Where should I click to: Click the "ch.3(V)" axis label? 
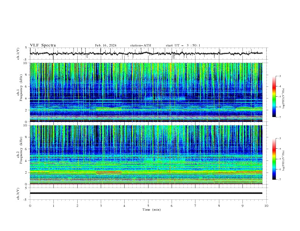click(x=18, y=194)
